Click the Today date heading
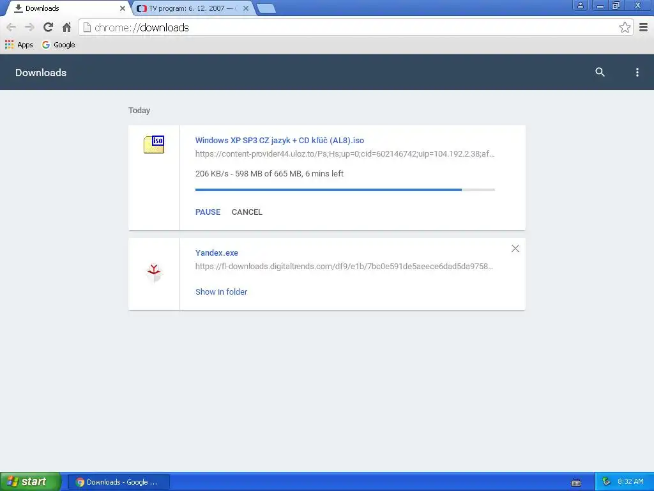The image size is (654, 491). pyautogui.click(x=139, y=110)
